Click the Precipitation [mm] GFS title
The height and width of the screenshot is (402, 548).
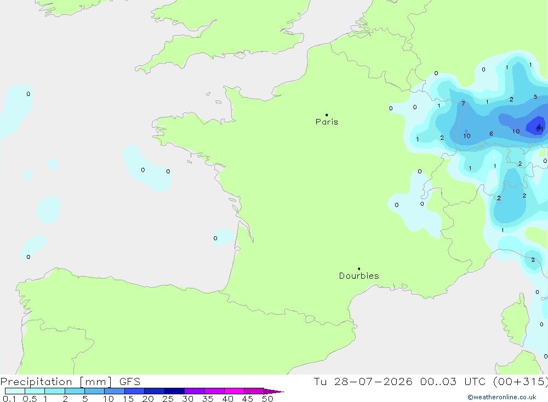(70, 381)
